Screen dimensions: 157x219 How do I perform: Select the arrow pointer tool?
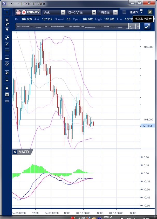(7, 20)
